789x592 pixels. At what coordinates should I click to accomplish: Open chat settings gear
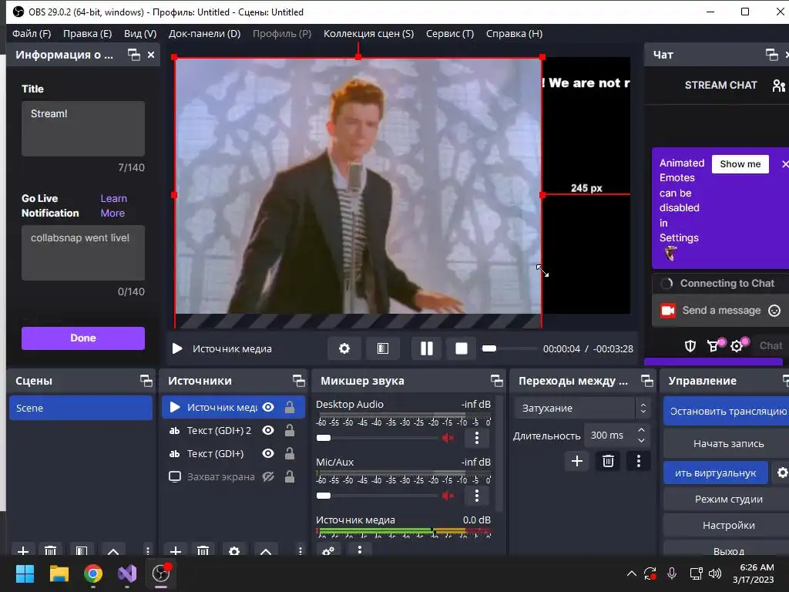click(x=737, y=346)
